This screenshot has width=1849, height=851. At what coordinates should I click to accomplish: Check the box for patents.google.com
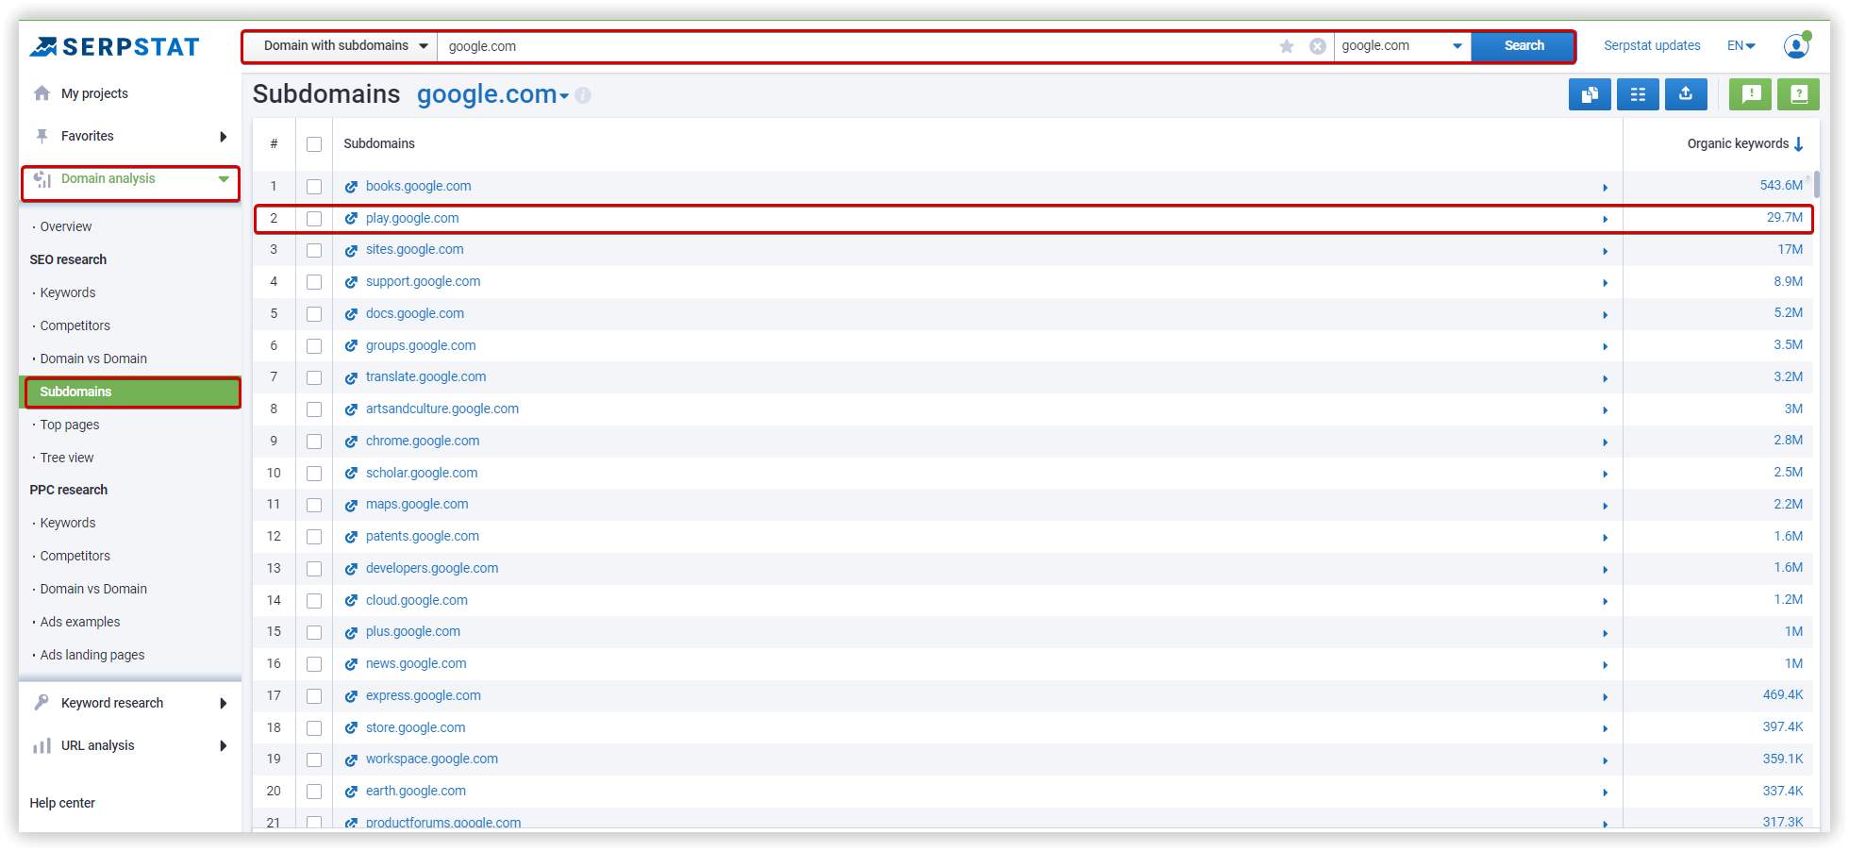(314, 537)
